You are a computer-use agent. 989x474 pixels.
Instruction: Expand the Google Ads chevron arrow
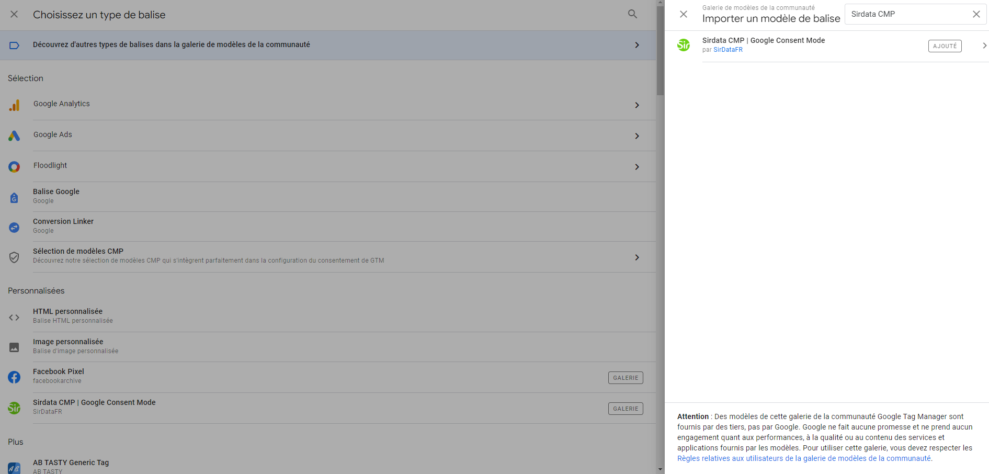[636, 136]
